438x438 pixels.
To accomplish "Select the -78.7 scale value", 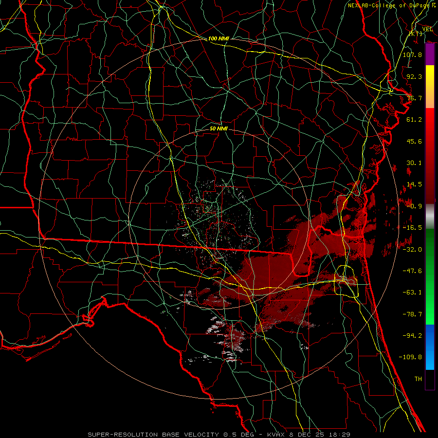I will click(x=412, y=314).
